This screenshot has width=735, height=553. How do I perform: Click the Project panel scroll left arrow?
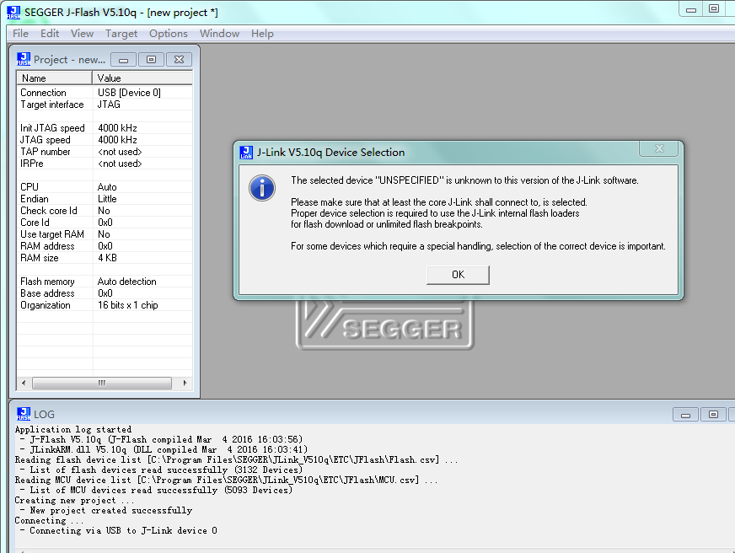click(x=24, y=384)
